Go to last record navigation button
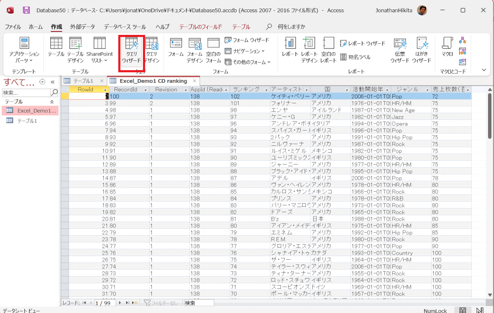The width and height of the screenshot is (494, 313). click(x=127, y=303)
